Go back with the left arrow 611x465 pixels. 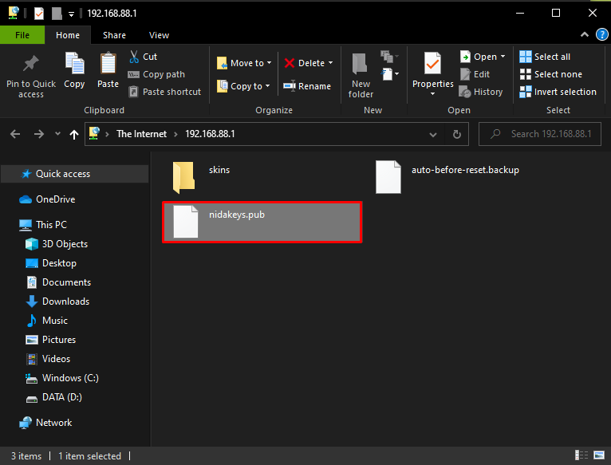point(15,134)
